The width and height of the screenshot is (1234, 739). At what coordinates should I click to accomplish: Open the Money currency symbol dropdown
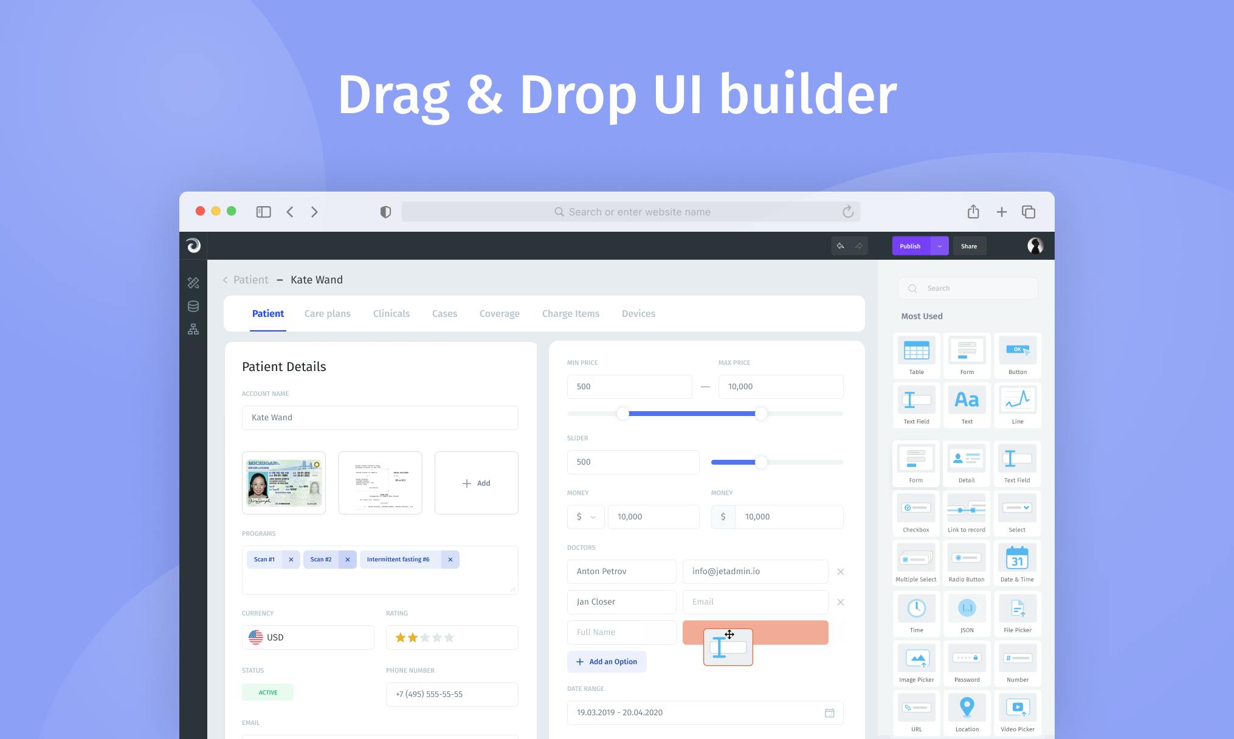[x=585, y=516]
